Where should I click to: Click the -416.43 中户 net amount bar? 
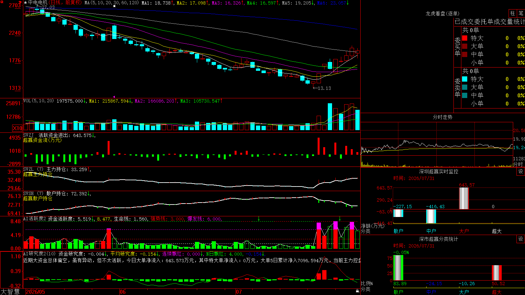tap(431, 216)
